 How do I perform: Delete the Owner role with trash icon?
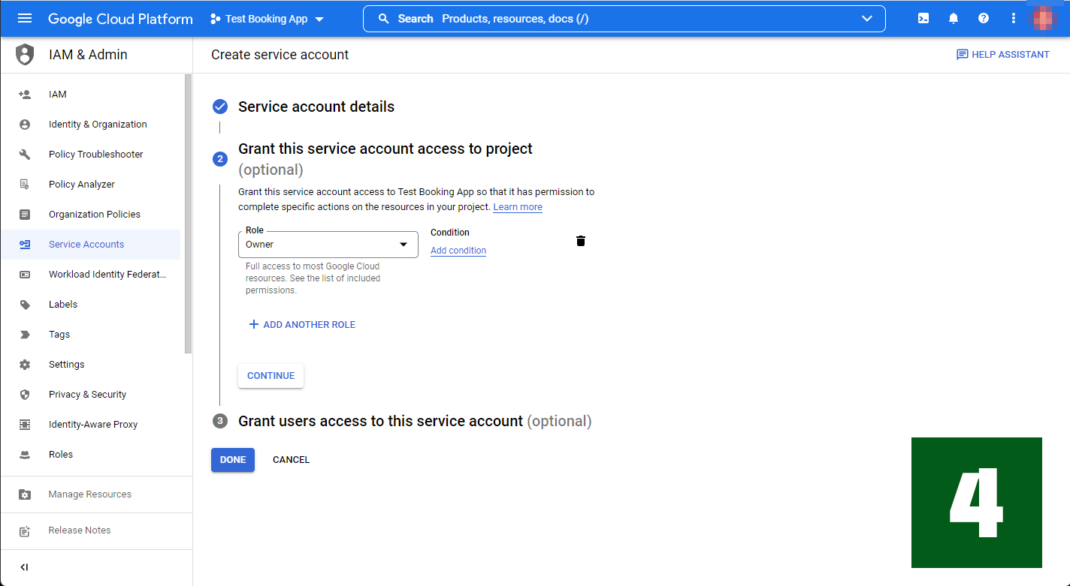pyautogui.click(x=581, y=241)
